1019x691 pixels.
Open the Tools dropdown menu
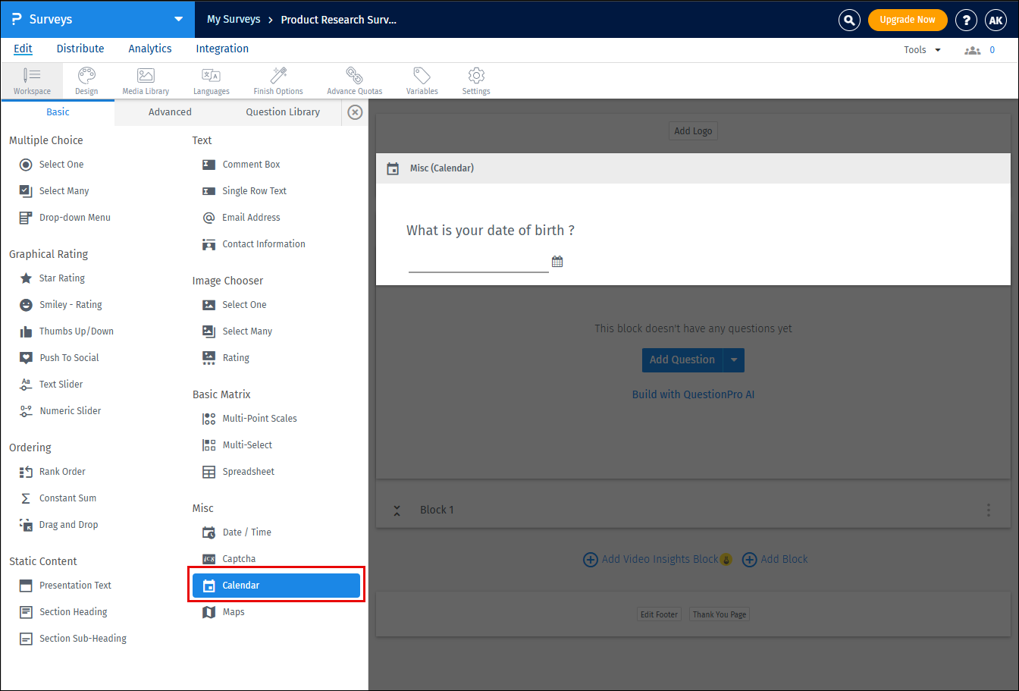point(922,50)
